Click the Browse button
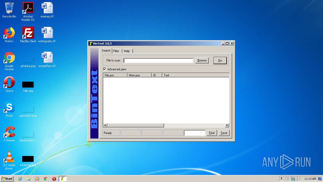The height and width of the screenshot is (182, 323). [x=202, y=60]
